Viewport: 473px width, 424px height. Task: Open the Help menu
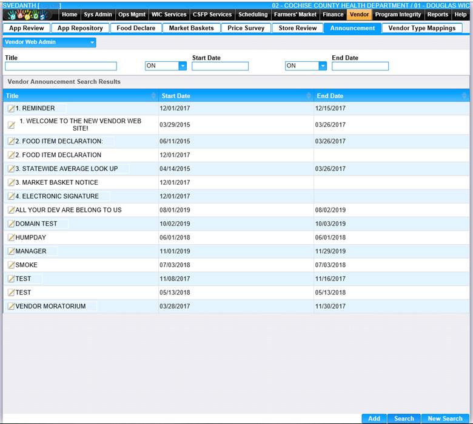tap(460, 15)
